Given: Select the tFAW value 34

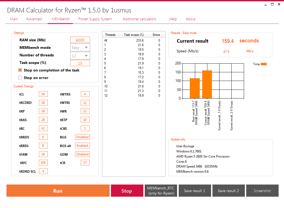Looking at the screenshot, I should [43, 154].
